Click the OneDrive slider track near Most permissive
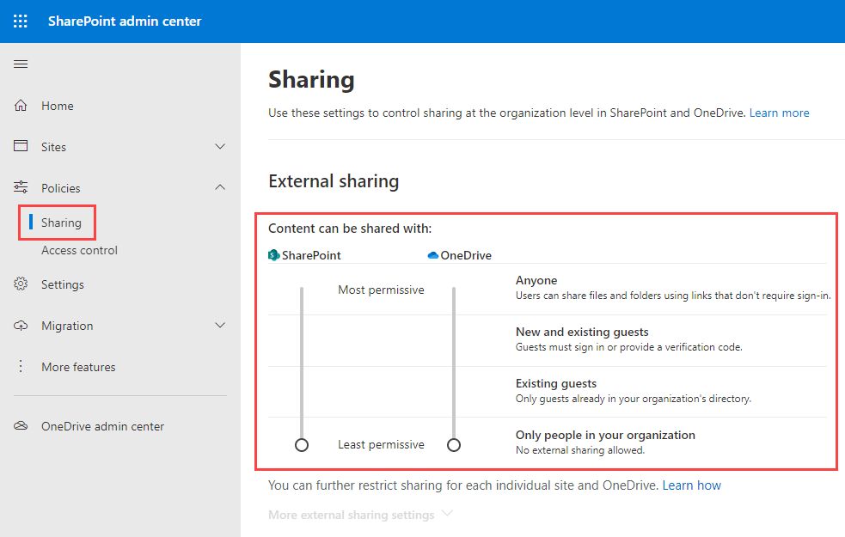The height and width of the screenshot is (537, 845). pos(454,291)
